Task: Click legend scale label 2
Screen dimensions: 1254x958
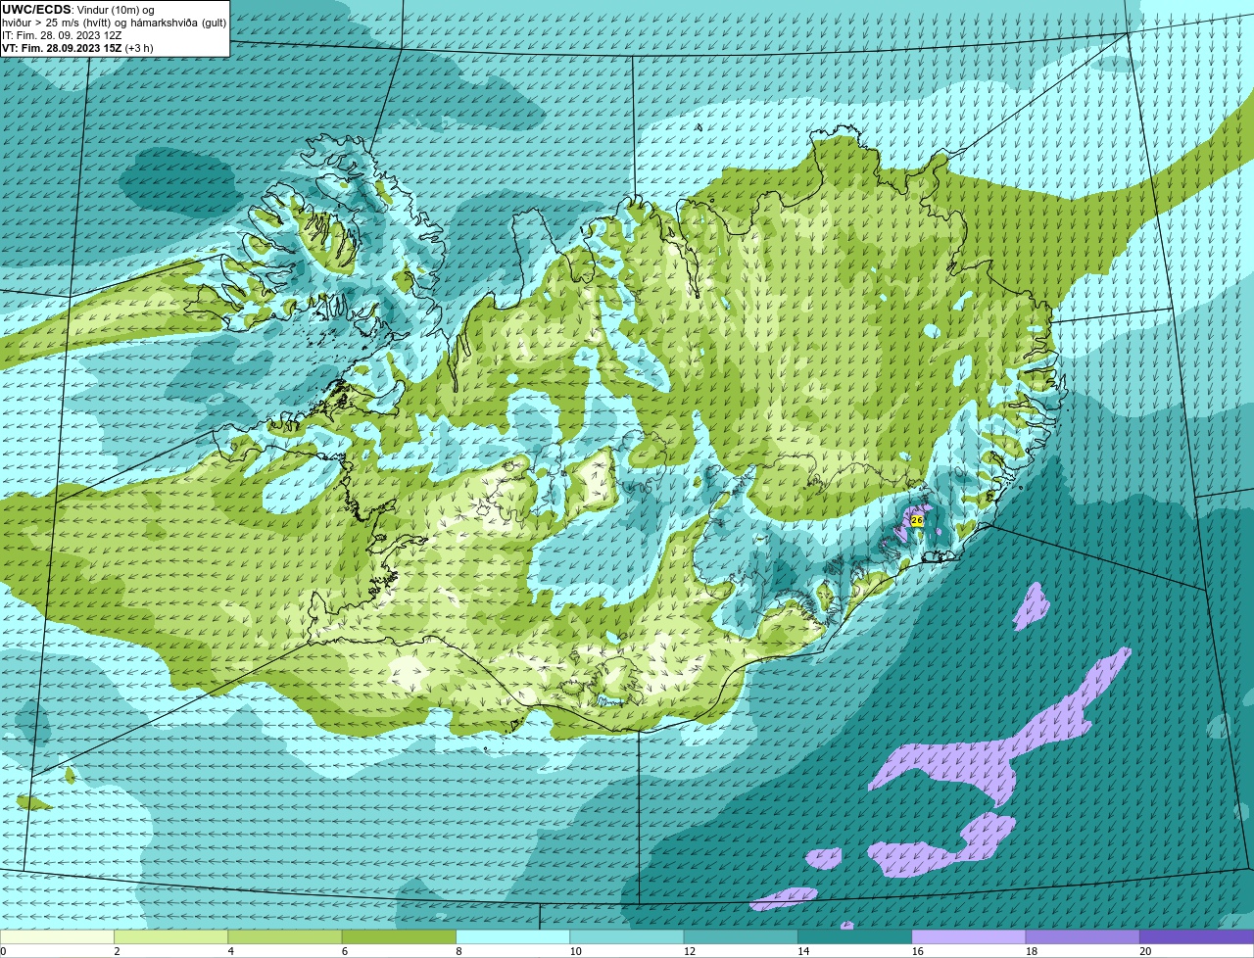Action: pyautogui.click(x=117, y=951)
